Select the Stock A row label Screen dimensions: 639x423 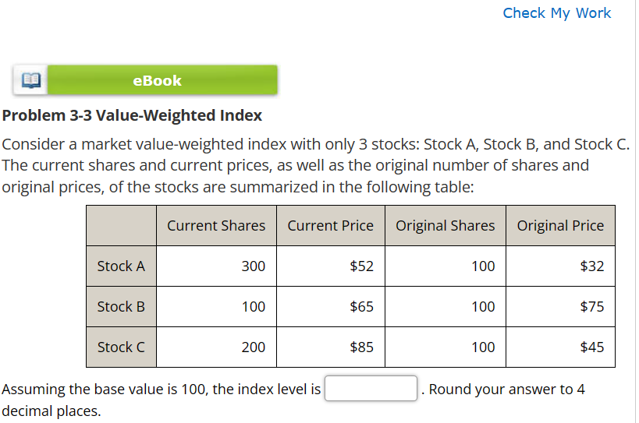coord(121,266)
